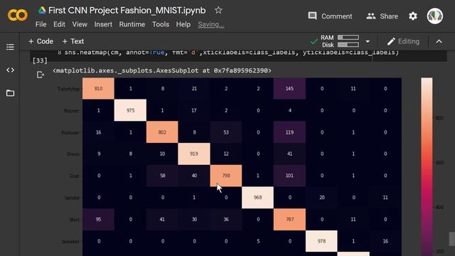This screenshot has width=455, height=256.
Task: Open the user account avatar
Action: (434, 16)
